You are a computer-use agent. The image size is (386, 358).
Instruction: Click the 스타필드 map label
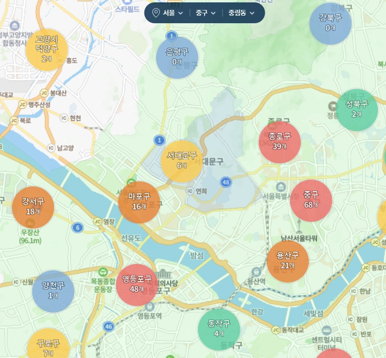pyautogui.click(x=127, y=9)
